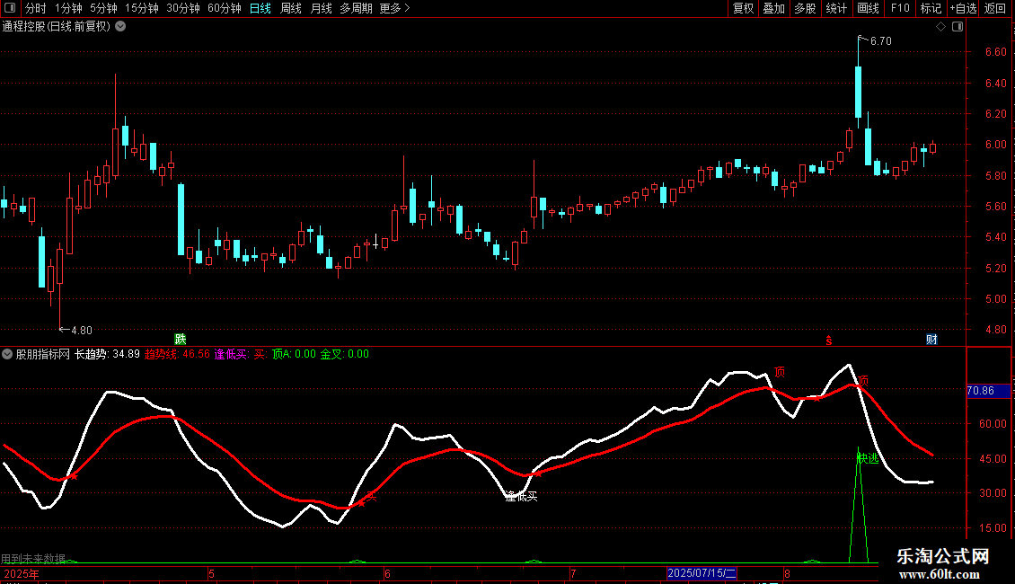The image size is (1015, 584).
Task: Click the month 6 tick on the time axis
Action: pyautogui.click(x=387, y=573)
